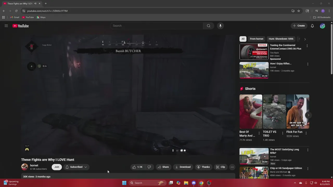This screenshot has width=333, height=187.
Task: Start voice search with microphone
Action: (x=220, y=26)
